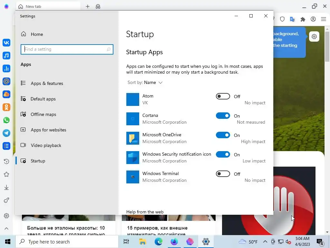330x248 pixels.
Task: Open the browser hamburger menu
Action: tap(324, 19)
